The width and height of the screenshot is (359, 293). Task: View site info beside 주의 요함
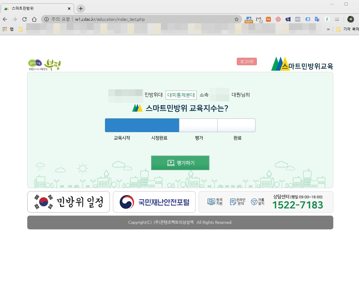47,20
